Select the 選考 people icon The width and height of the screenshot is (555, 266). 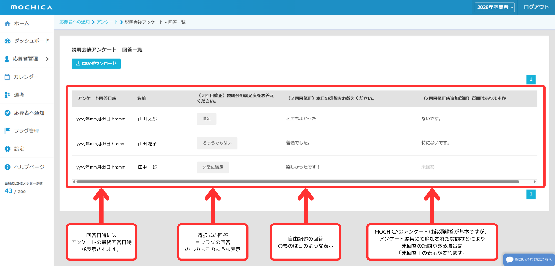[7, 95]
